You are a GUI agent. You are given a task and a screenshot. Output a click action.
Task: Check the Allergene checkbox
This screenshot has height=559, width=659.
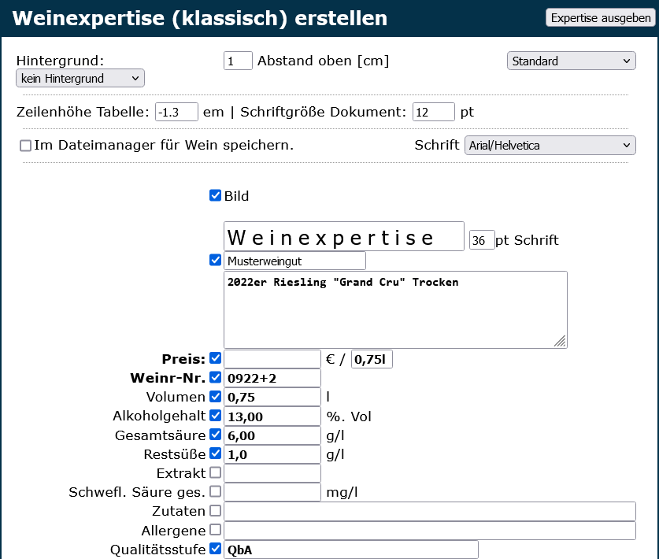215,530
